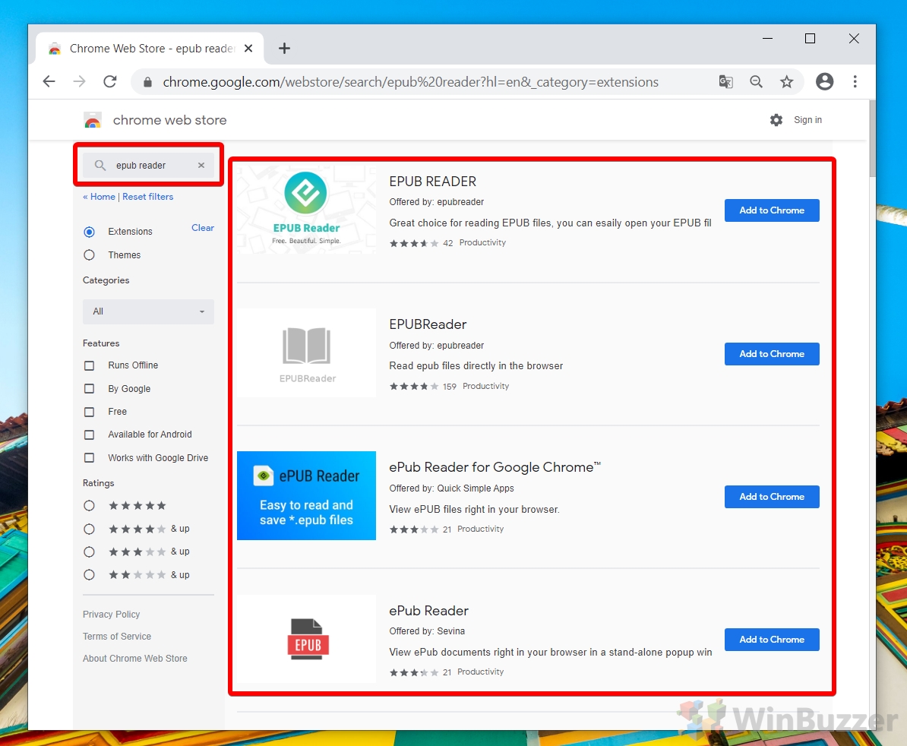
Task: Click the Reset filters link
Action: point(147,197)
